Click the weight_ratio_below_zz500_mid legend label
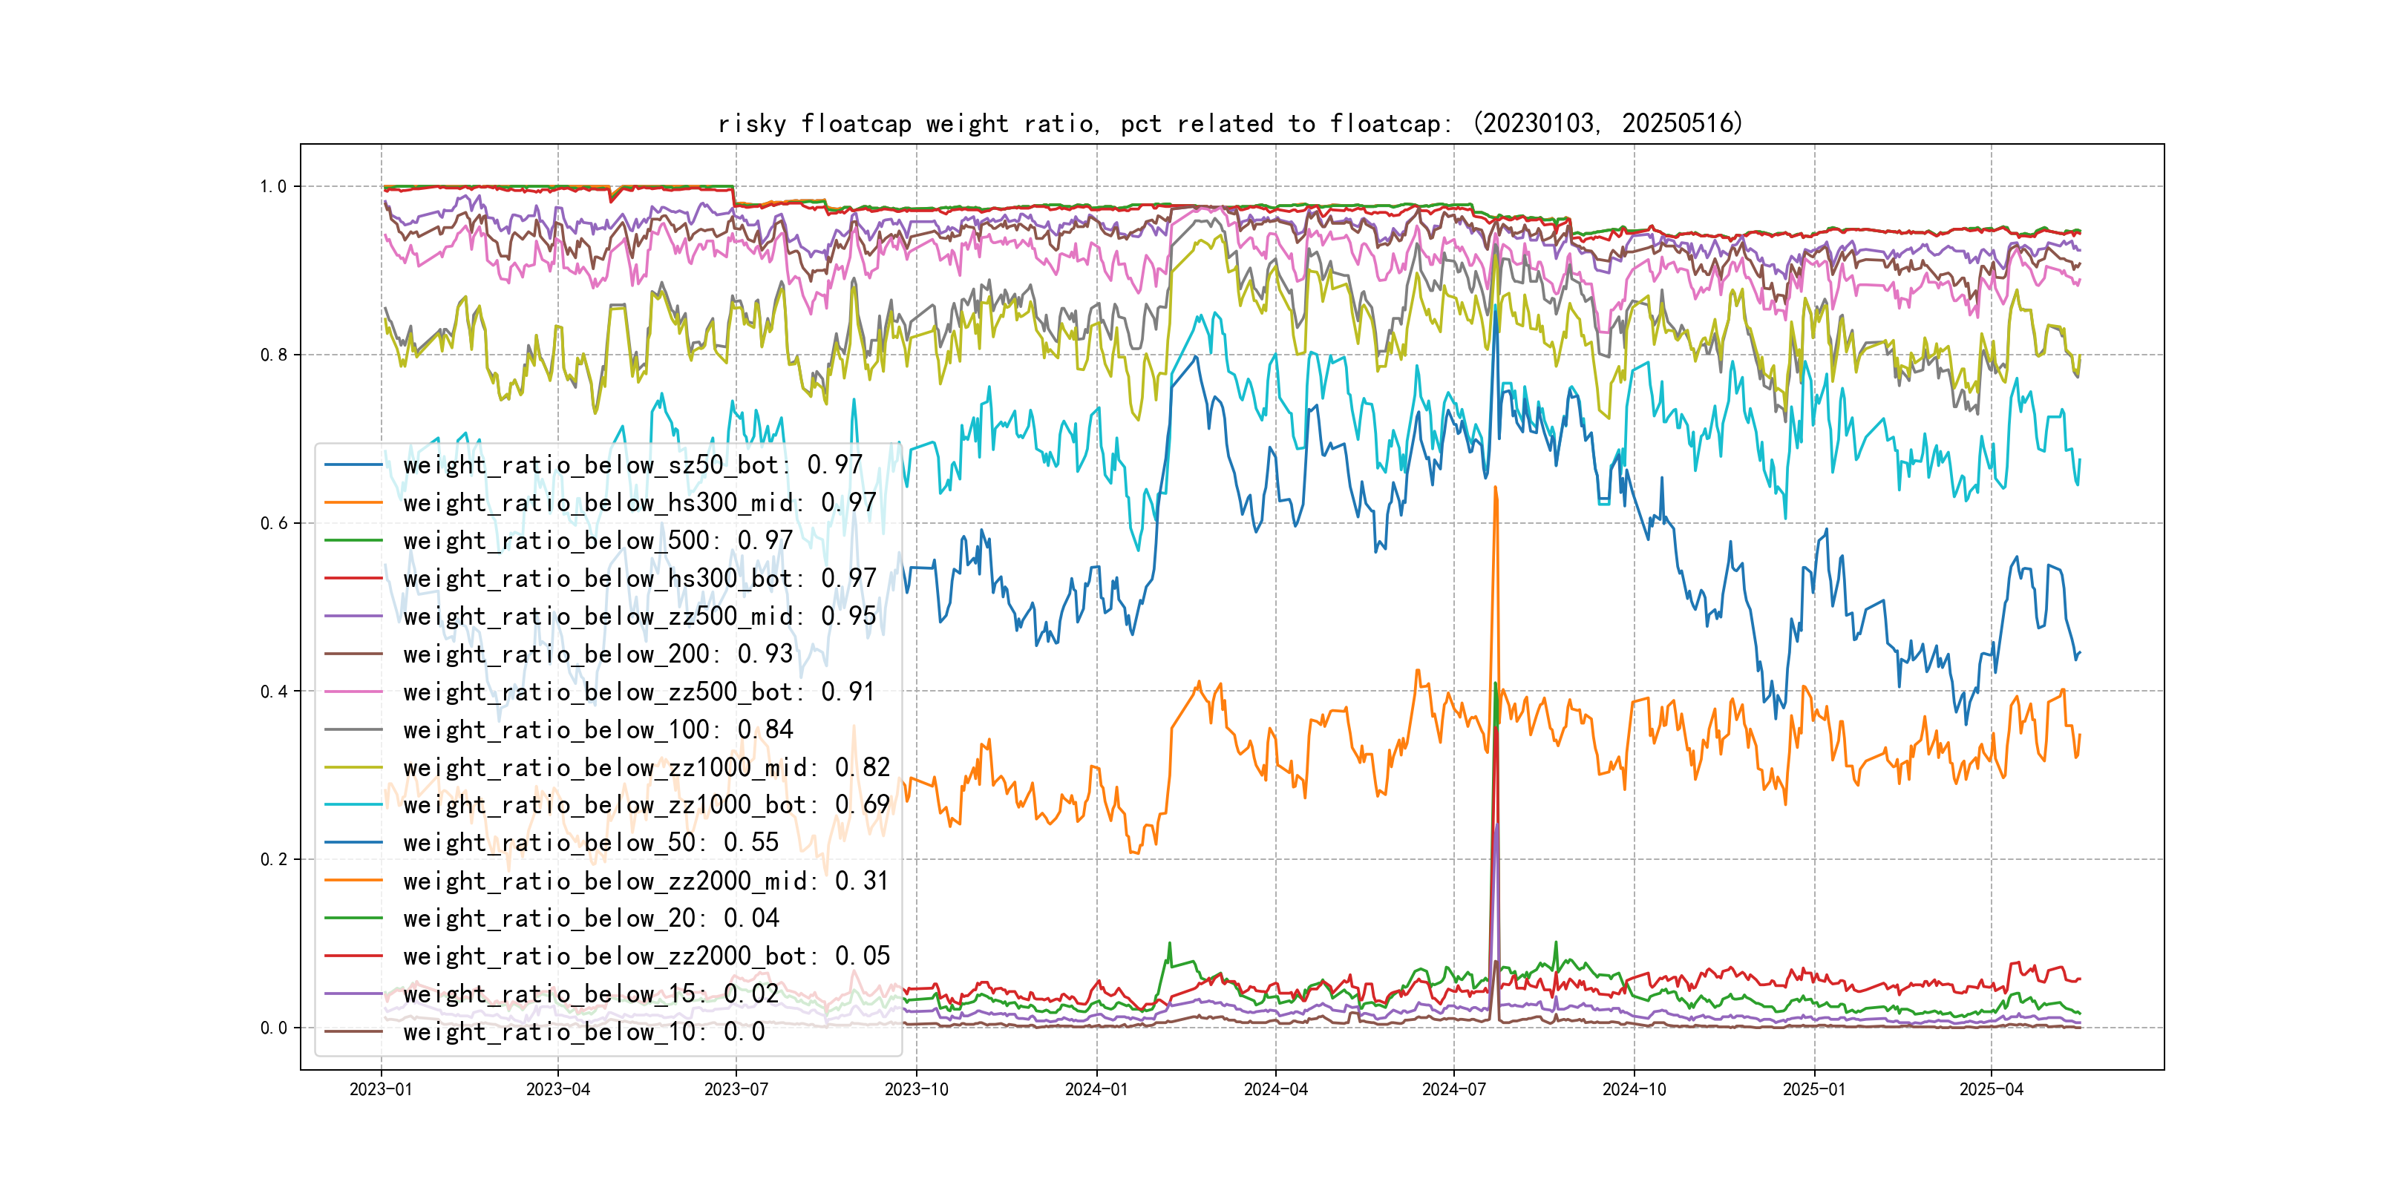This screenshot has height=1202, width=2405. [640, 616]
